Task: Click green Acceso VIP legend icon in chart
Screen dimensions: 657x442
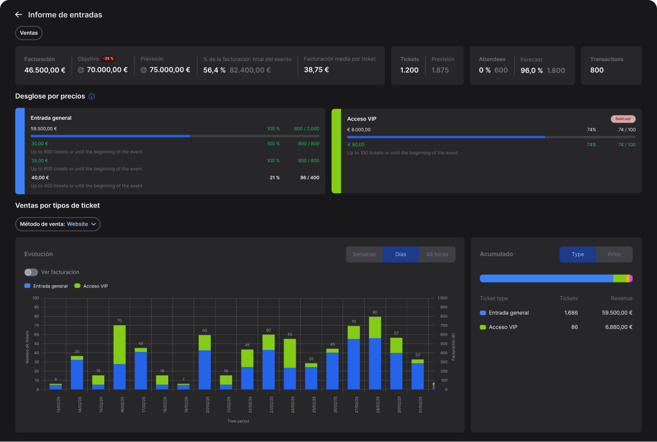Action: click(77, 286)
